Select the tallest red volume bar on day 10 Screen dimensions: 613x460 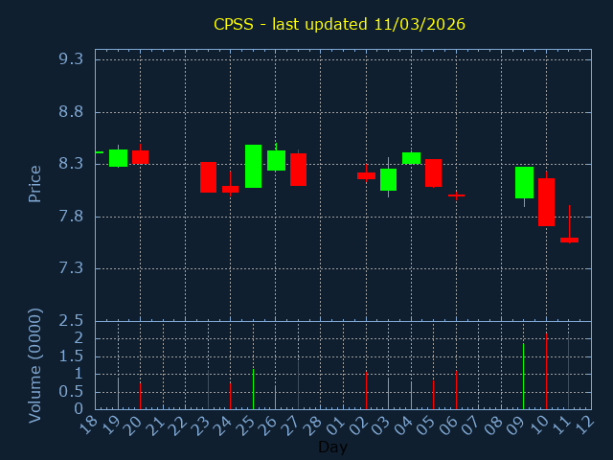[x=546, y=371]
